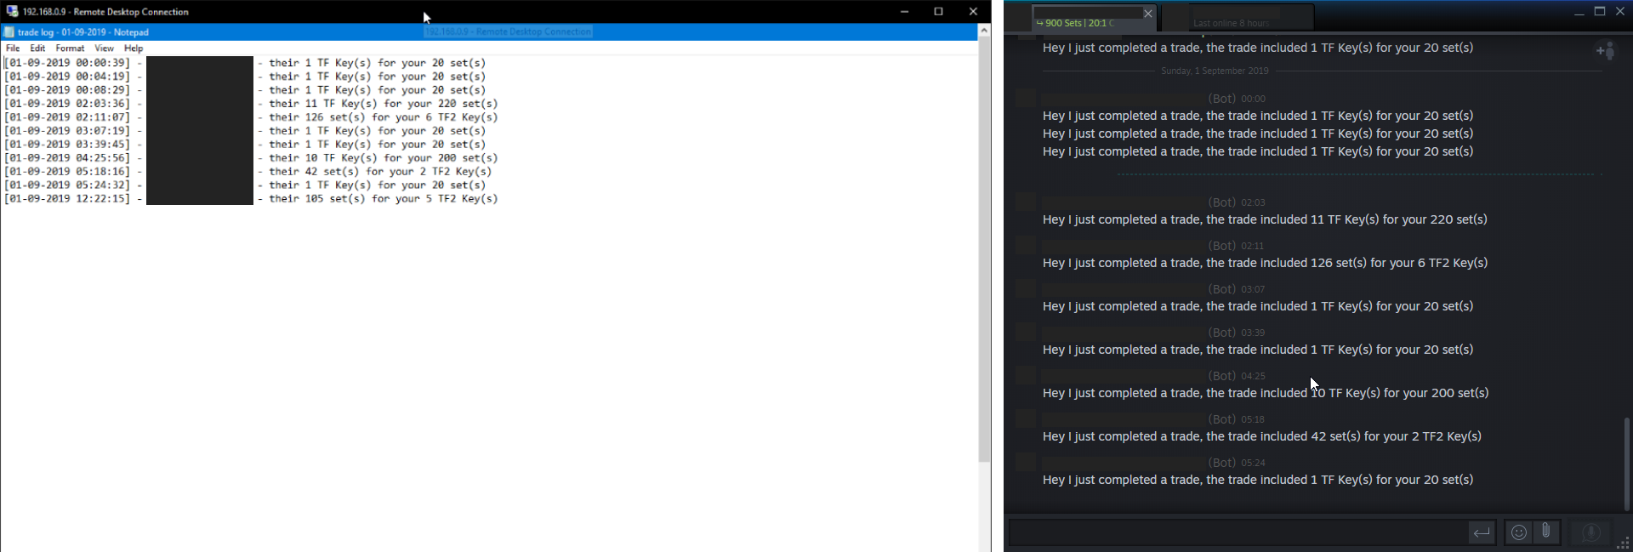Click the Notepad line timestamped 00:08:29
This screenshot has width=1633, height=552.
[x=245, y=90]
